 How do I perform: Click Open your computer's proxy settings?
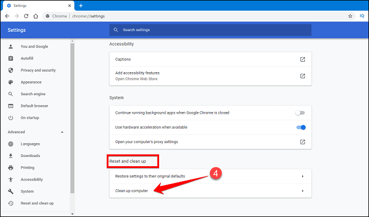coord(210,142)
